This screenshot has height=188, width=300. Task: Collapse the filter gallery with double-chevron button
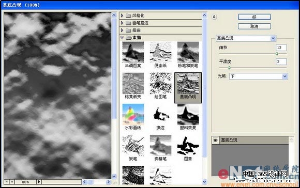214,17
